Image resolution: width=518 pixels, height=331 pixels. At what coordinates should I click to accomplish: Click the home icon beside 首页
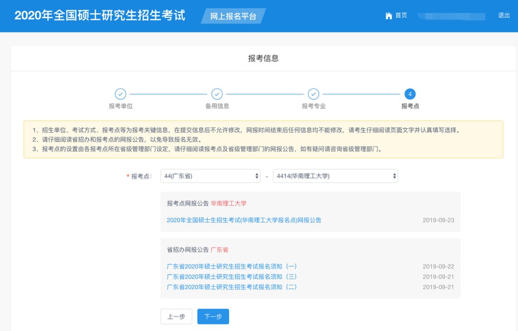(388, 15)
